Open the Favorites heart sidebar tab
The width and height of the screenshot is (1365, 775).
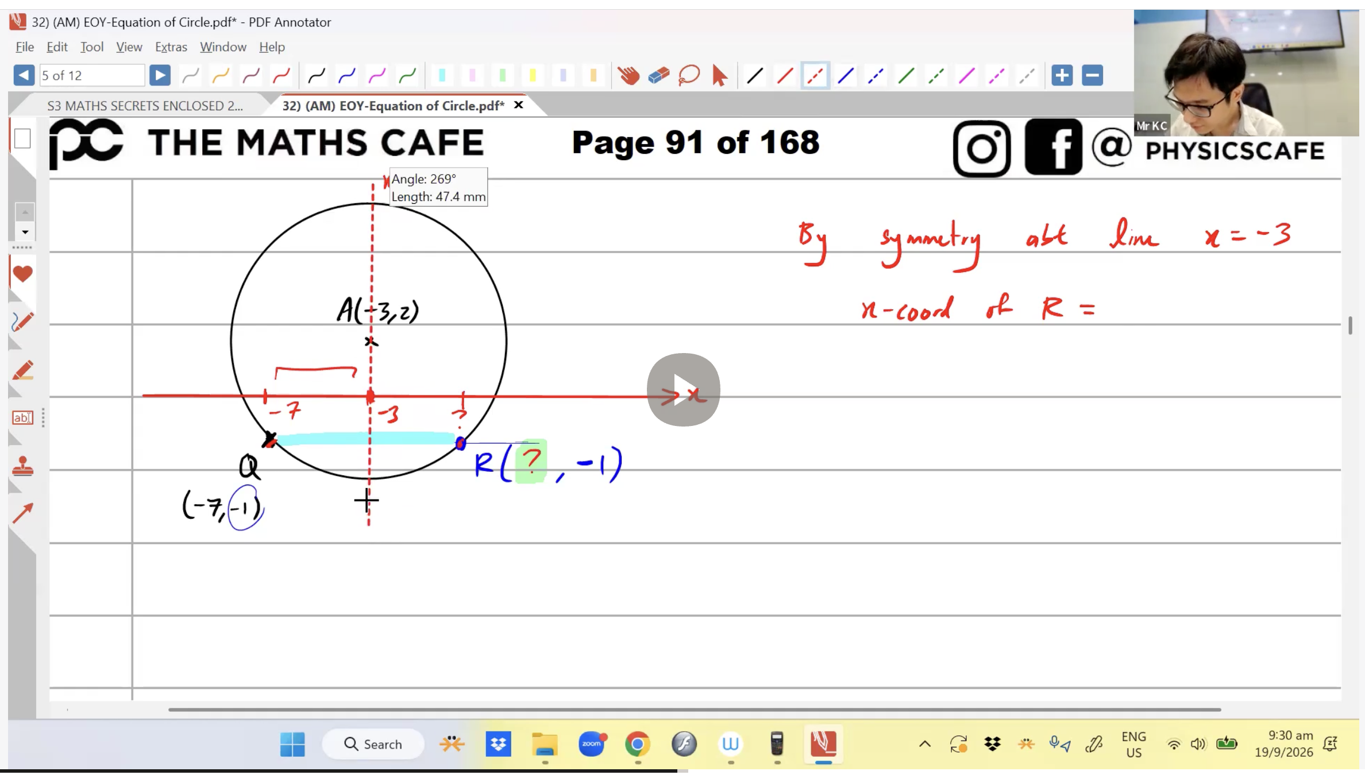(22, 274)
